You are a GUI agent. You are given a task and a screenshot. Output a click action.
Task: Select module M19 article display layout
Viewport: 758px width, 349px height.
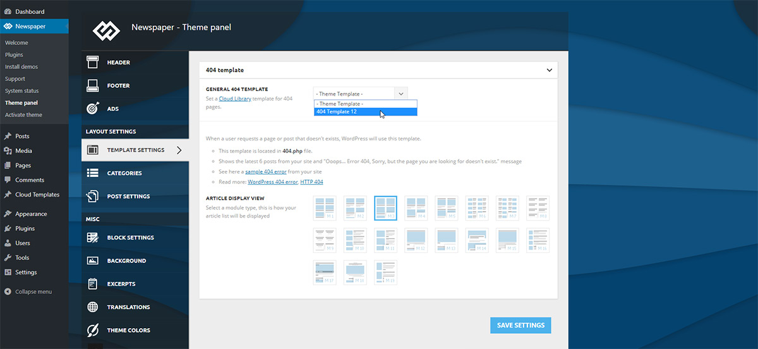pyautogui.click(x=385, y=272)
